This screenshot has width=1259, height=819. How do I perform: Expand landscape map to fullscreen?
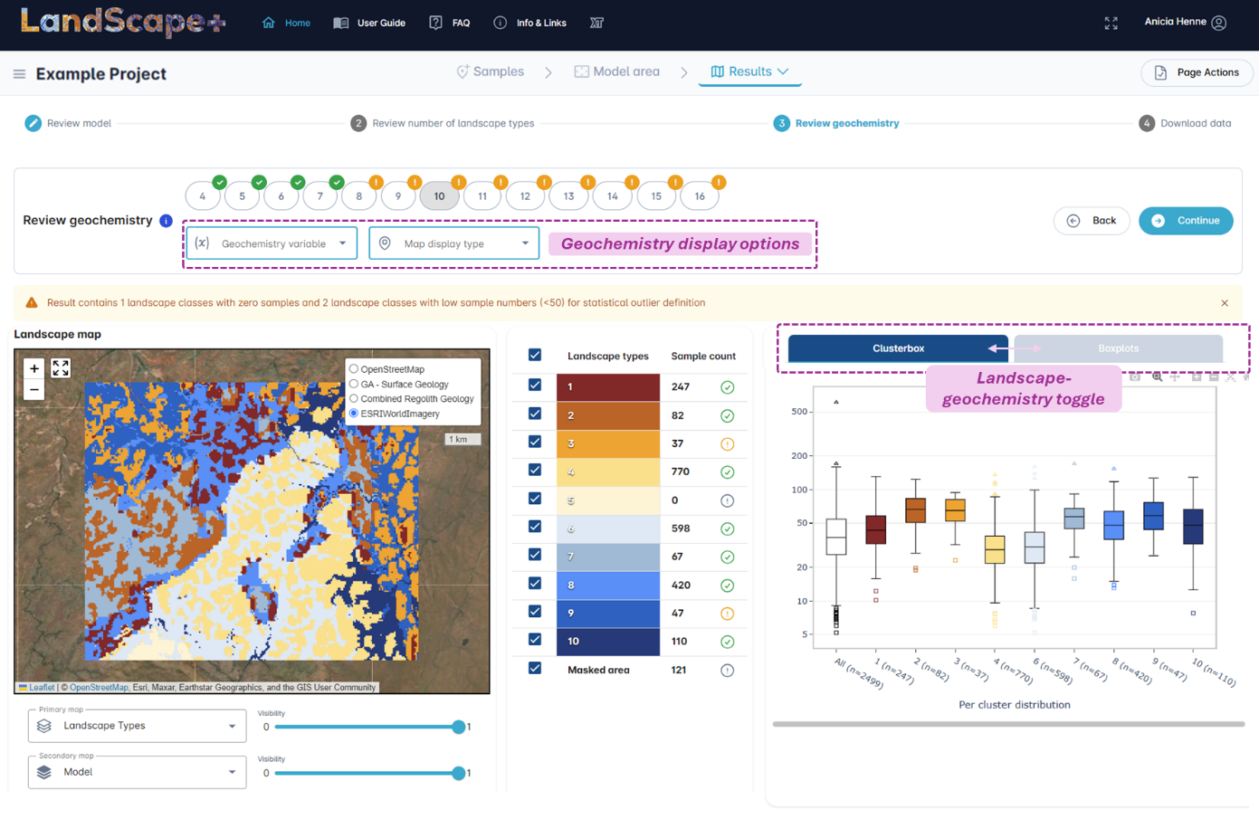point(61,368)
